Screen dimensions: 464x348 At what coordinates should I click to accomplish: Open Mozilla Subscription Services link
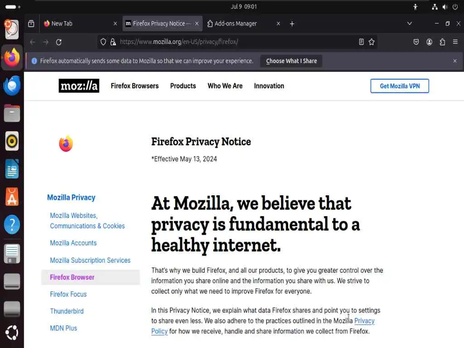[90, 260]
